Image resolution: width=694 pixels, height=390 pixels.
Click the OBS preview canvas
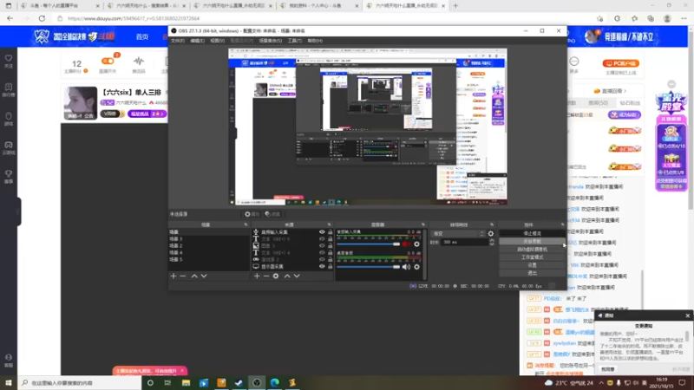368,127
